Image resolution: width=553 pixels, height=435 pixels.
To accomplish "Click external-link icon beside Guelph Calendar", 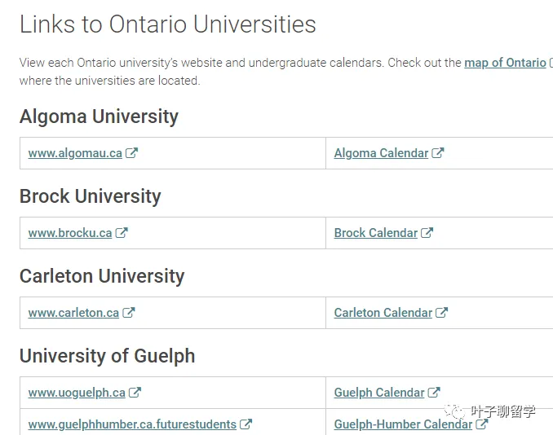I will click(434, 393).
